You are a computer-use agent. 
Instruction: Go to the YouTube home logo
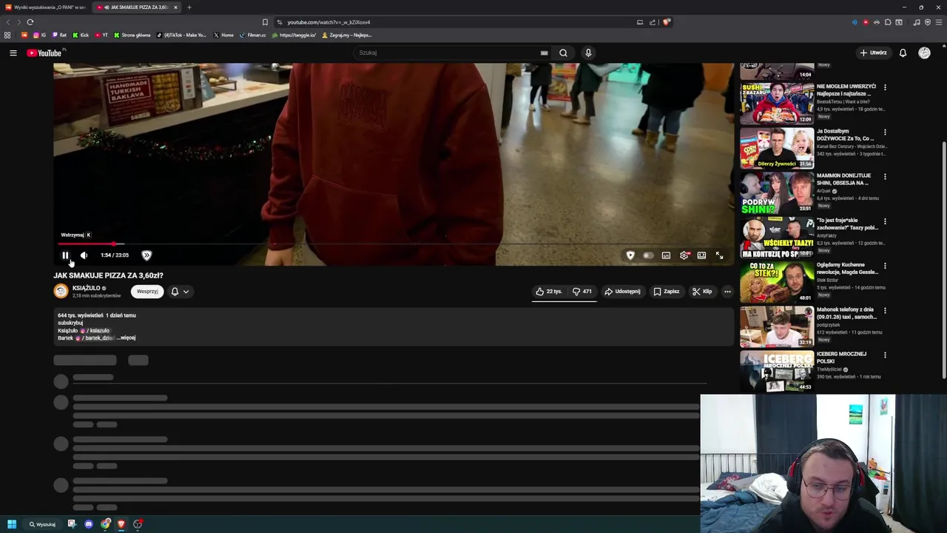point(46,53)
